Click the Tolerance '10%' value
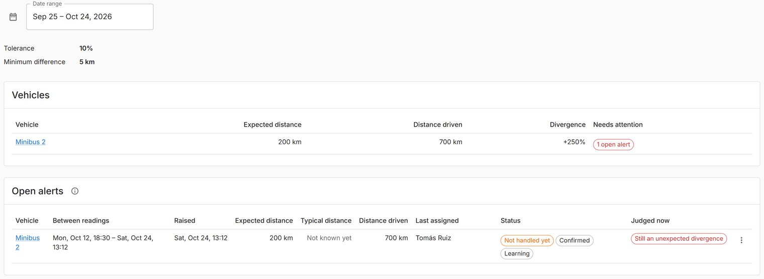The image size is (764, 279). click(86, 48)
